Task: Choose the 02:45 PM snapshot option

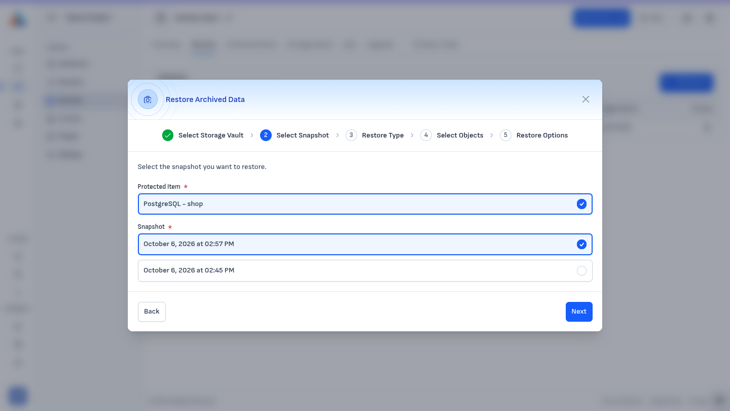Action: 365,271
